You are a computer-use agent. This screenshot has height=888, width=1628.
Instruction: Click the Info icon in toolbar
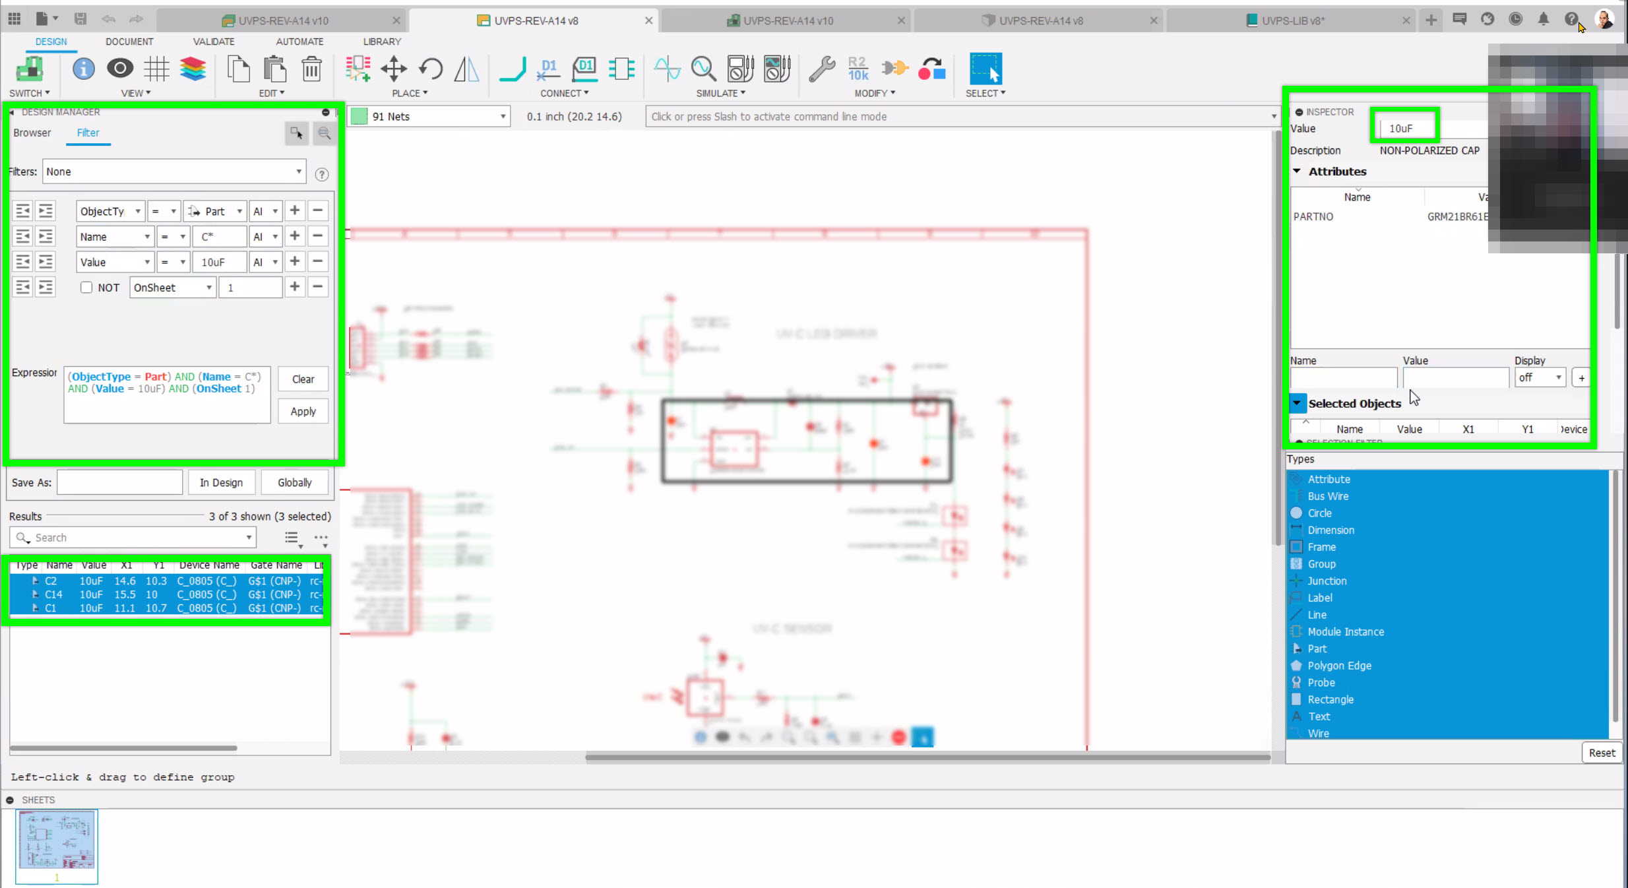[x=83, y=69]
